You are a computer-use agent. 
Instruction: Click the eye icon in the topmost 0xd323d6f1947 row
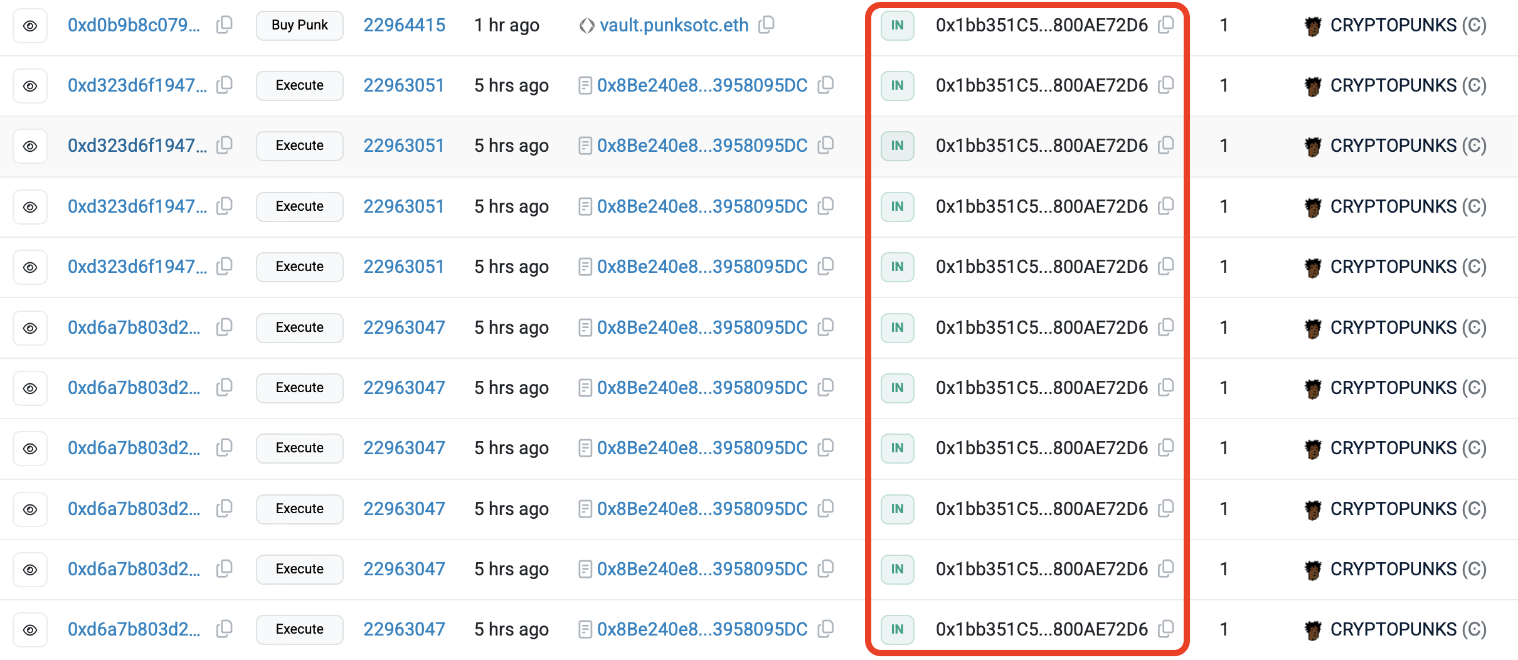click(x=30, y=86)
